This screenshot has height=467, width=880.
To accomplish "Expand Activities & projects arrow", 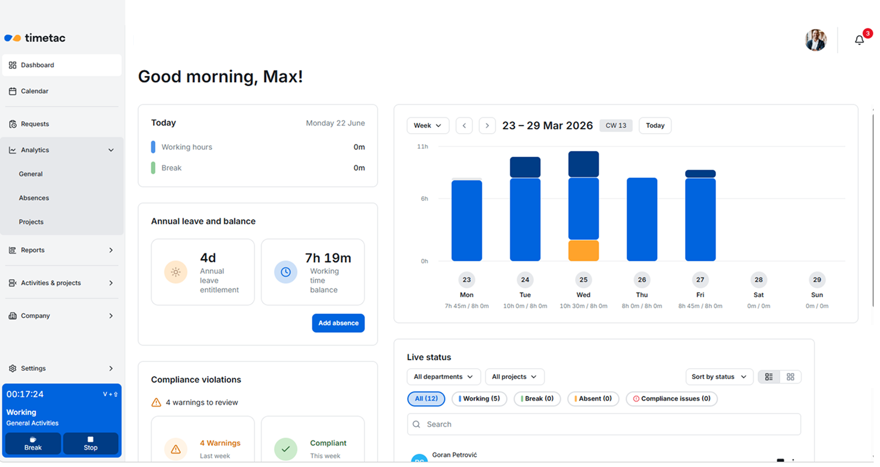I will tap(111, 283).
